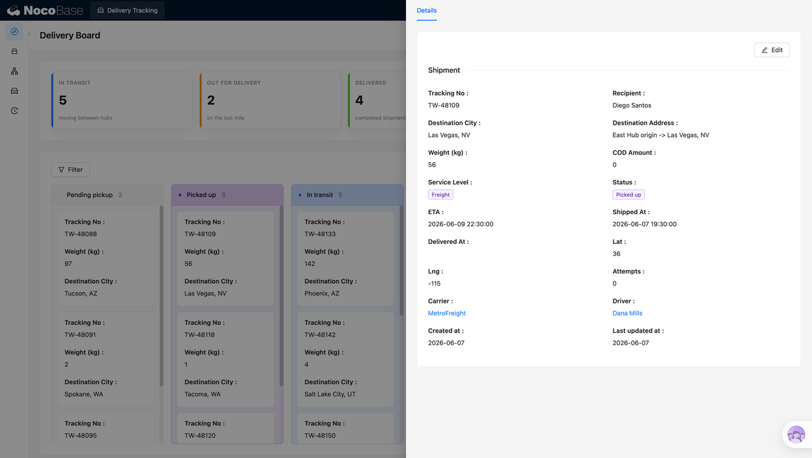Click the TW-48150 tracking number
Screen dimensions: 812x458
click(x=320, y=435)
